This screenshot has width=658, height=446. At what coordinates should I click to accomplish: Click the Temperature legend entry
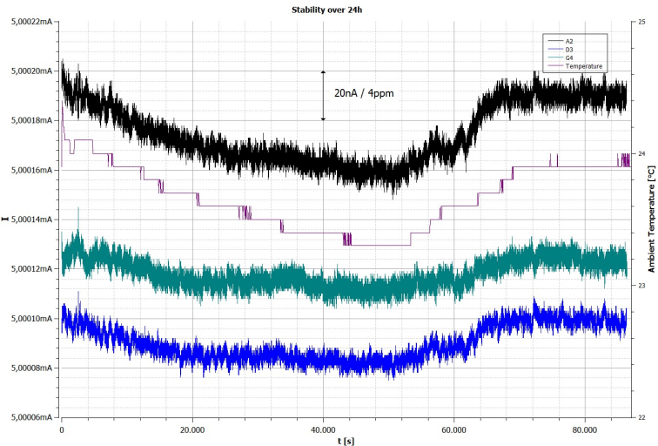tap(575, 66)
